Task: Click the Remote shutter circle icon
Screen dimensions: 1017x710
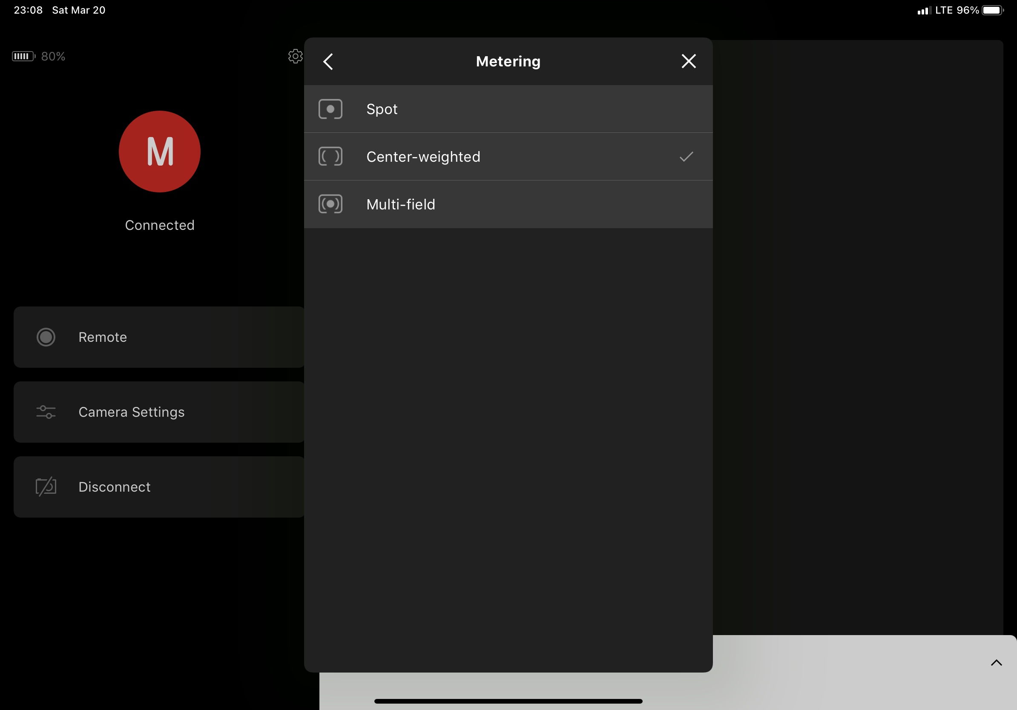Action: tap(46, 337)
